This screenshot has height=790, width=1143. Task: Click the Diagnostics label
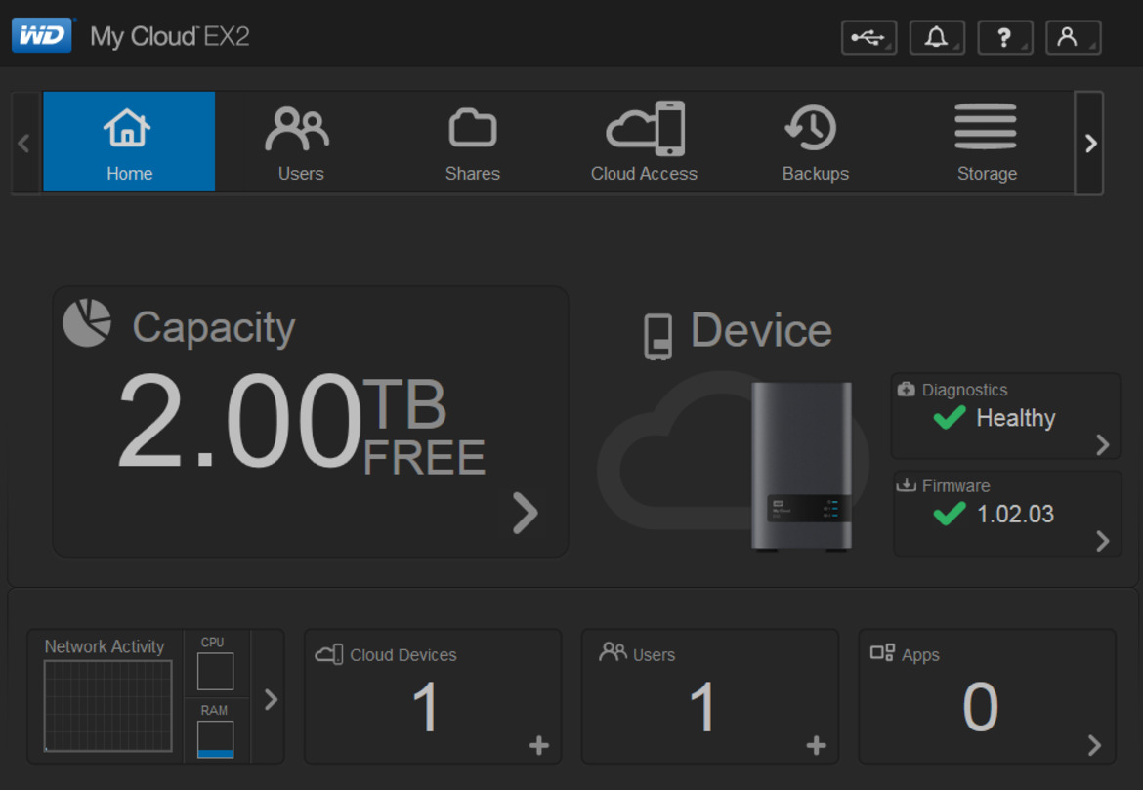(x=964, y=390)
